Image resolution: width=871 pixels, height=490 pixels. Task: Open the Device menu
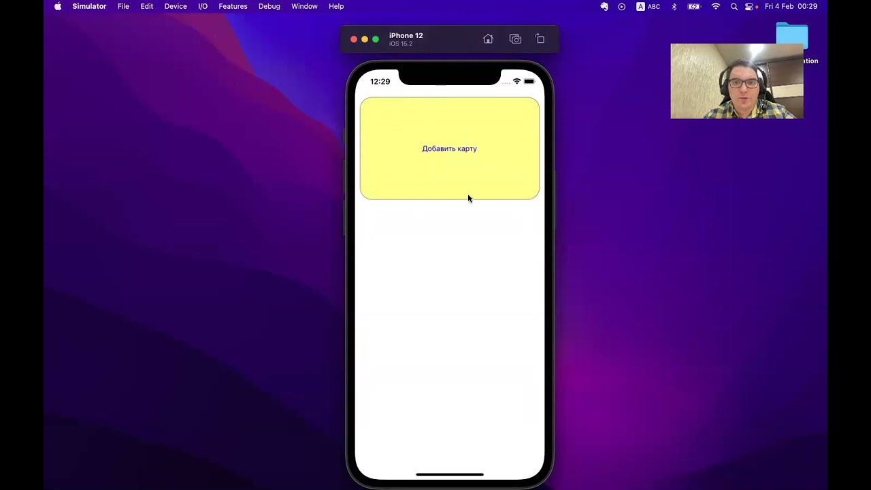tap(176, 6)
